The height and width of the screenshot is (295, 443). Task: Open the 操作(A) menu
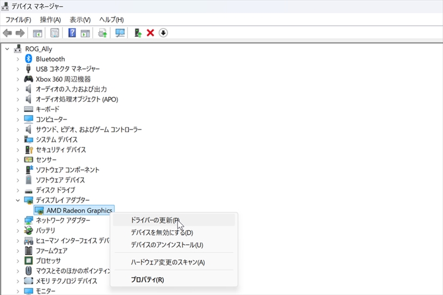[x=50, y=20]
